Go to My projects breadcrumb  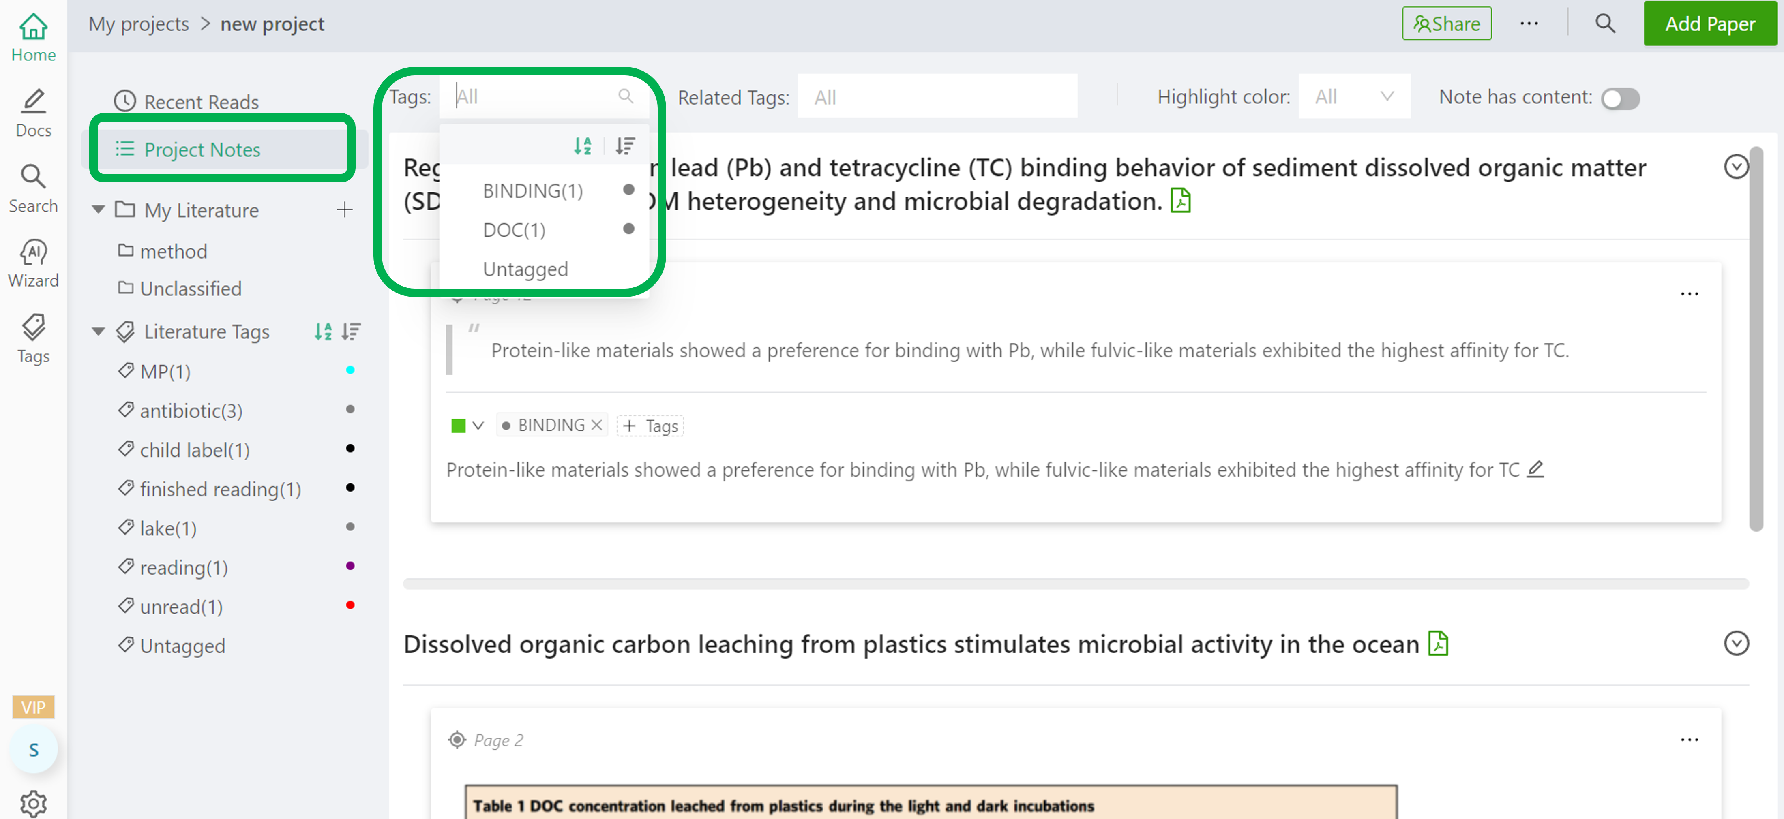(x=139, y=24)
